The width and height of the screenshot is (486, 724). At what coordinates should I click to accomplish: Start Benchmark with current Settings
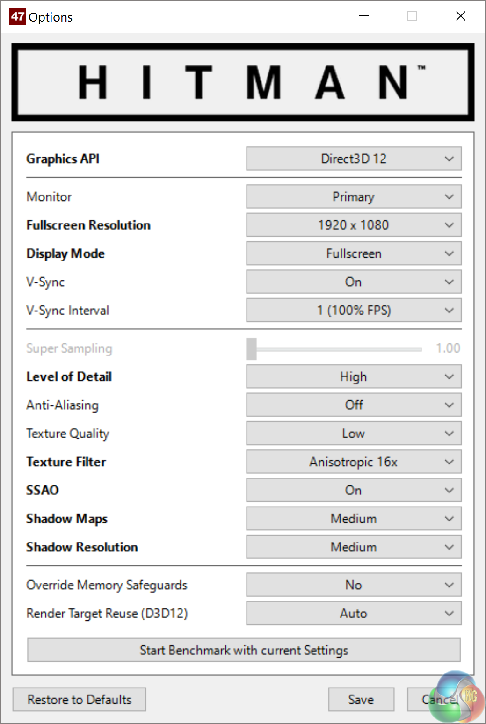(244, 651)
